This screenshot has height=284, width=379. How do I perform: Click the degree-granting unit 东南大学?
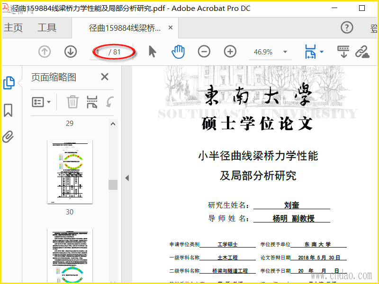(317, 244)
